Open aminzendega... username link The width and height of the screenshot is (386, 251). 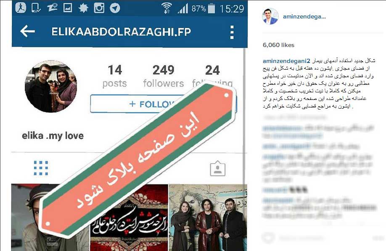pos(304,17)
